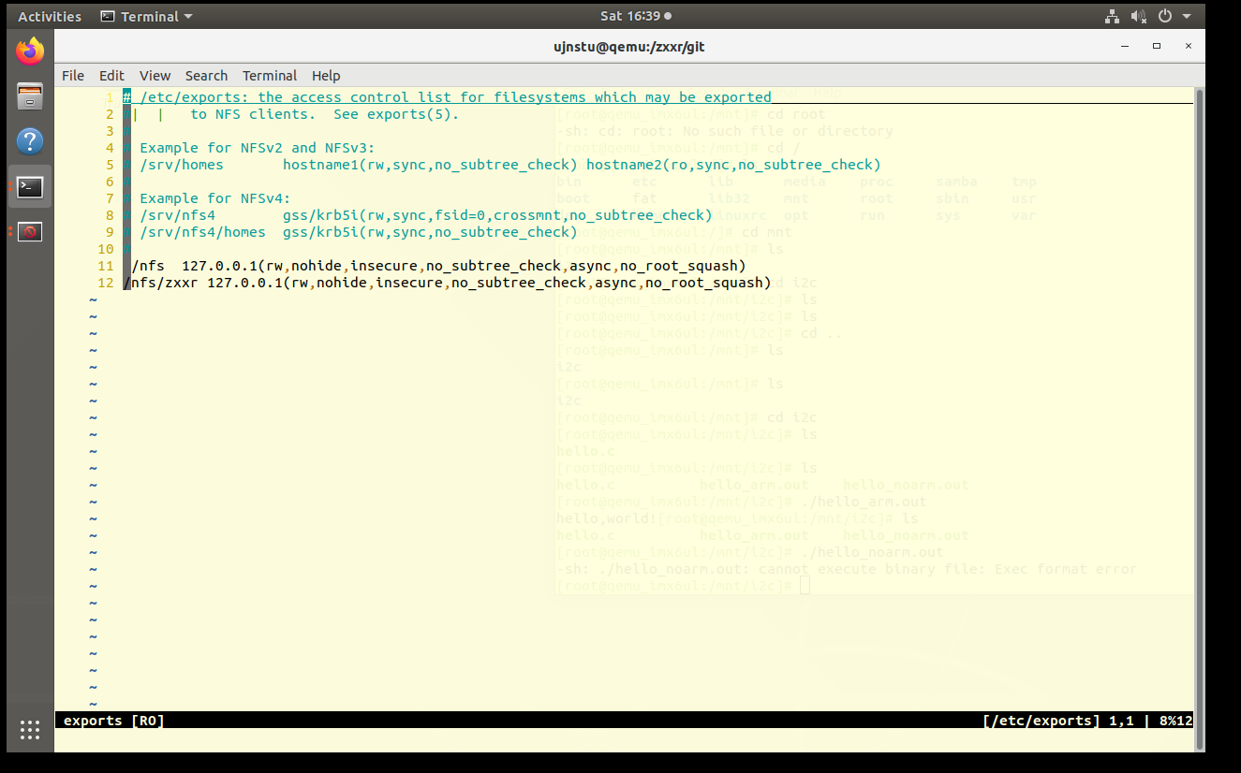Open the Help menu
1241x773 pixels.
coord(326,76)
